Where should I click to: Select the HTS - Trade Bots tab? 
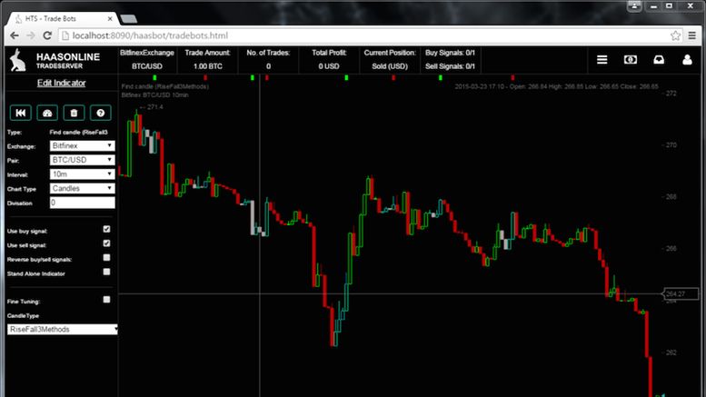tap(63, 19)
